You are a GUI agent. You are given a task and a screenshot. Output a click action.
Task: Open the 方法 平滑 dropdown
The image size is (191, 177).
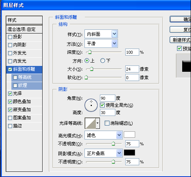click(x=101, y=43)
